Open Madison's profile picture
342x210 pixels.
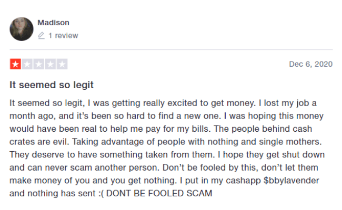point(22,29)
